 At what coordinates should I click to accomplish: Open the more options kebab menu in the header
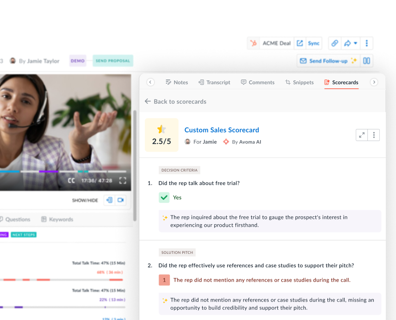click(x=366, y=43)
